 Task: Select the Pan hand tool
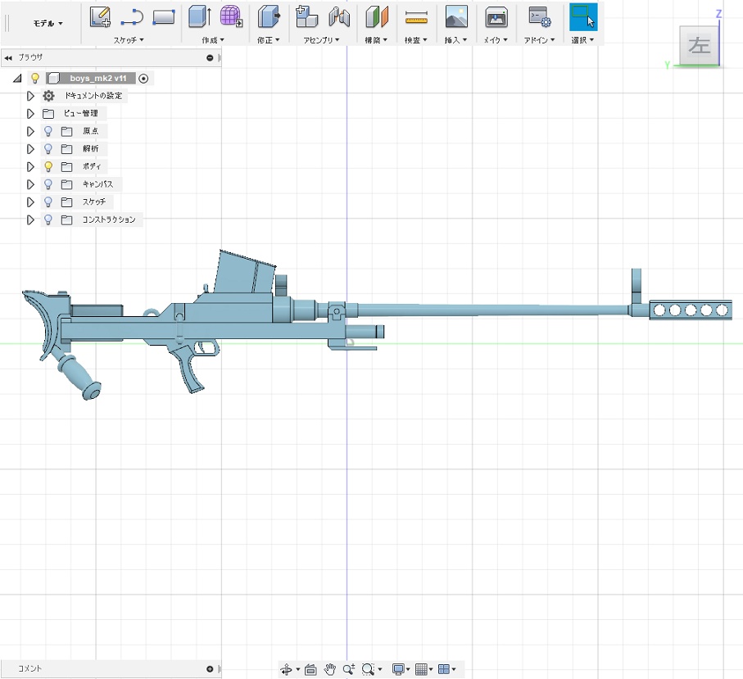(x=330, y=669)
